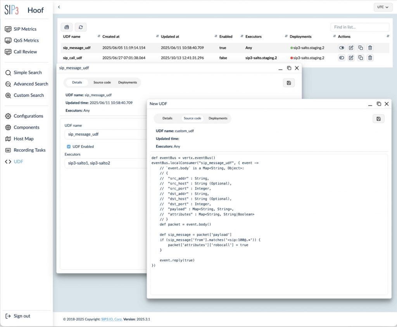Save the New UDF window

pos(378,119)
